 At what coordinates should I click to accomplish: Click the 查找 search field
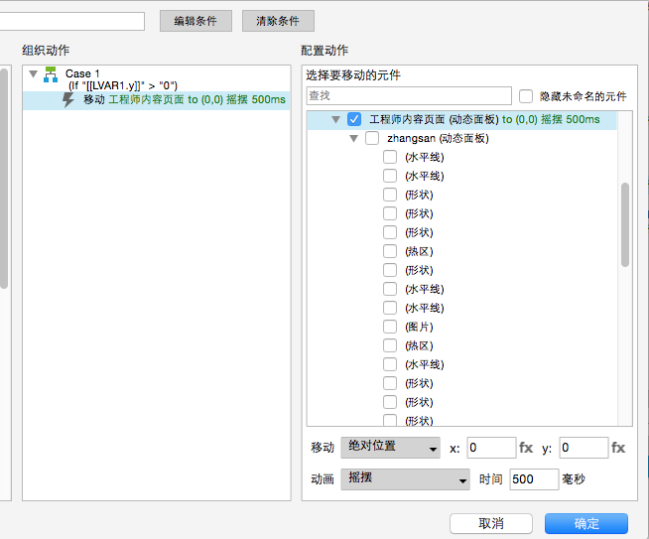(x=409, y=96)
